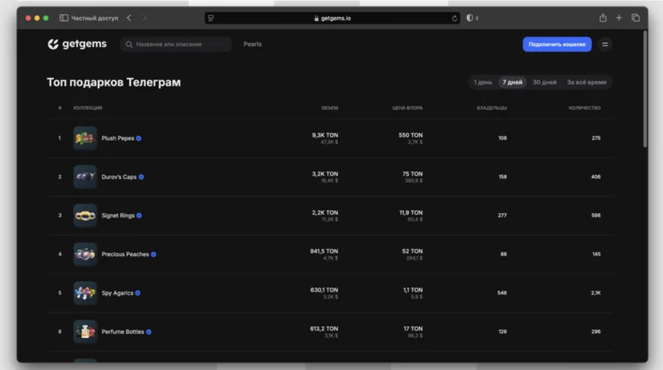The image size is (663, 370).
Task: Click verified badge next to Plush Pepes
Action: 139,138
